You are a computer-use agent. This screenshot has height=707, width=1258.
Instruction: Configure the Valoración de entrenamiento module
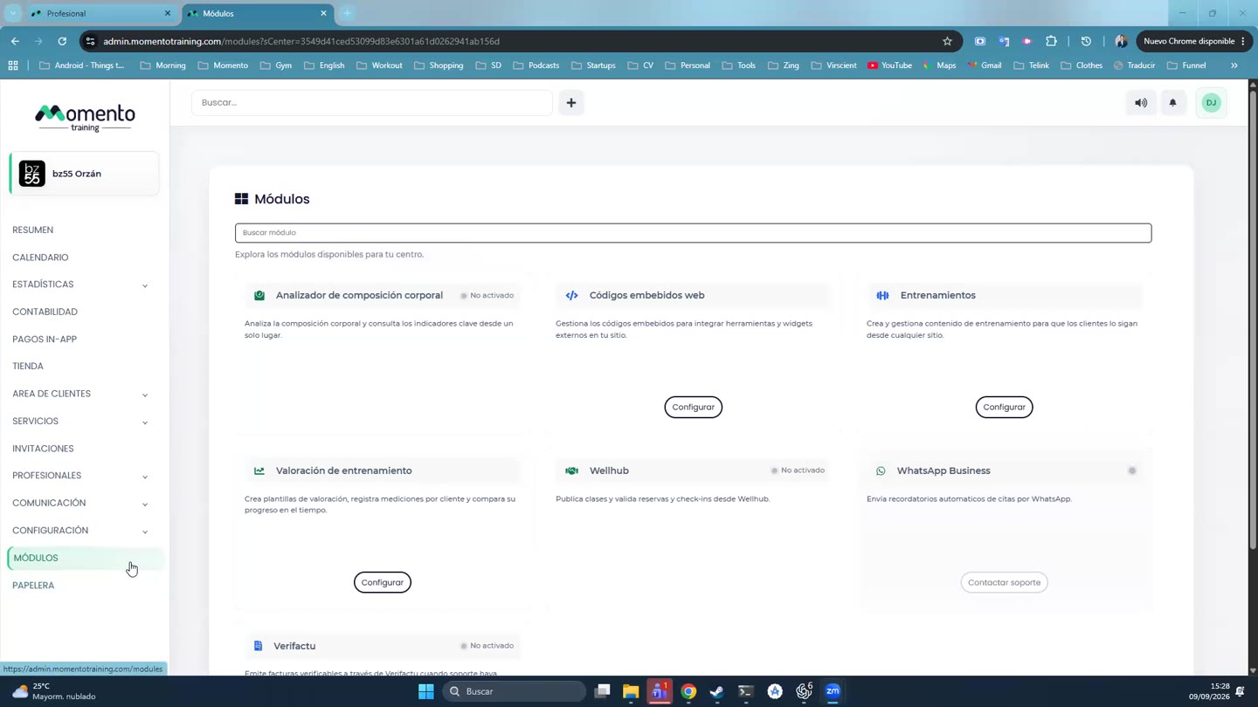(x=383, y=583)
